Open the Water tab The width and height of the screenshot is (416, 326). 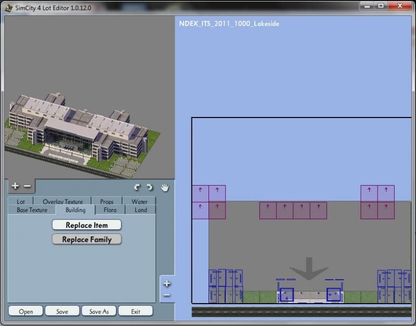tap(139, 201)
